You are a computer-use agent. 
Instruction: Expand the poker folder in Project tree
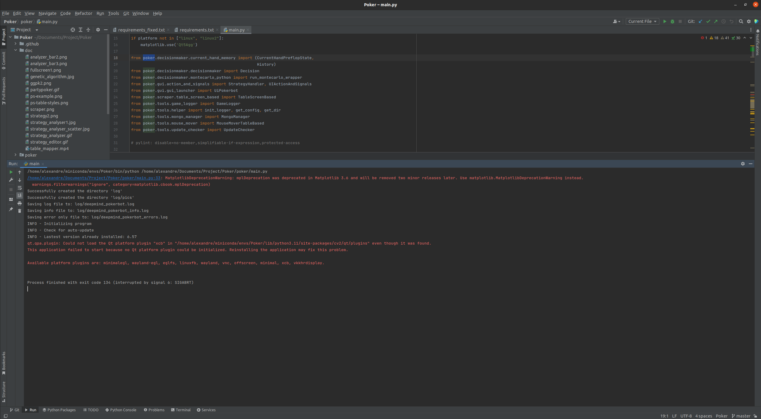[15, 155]
